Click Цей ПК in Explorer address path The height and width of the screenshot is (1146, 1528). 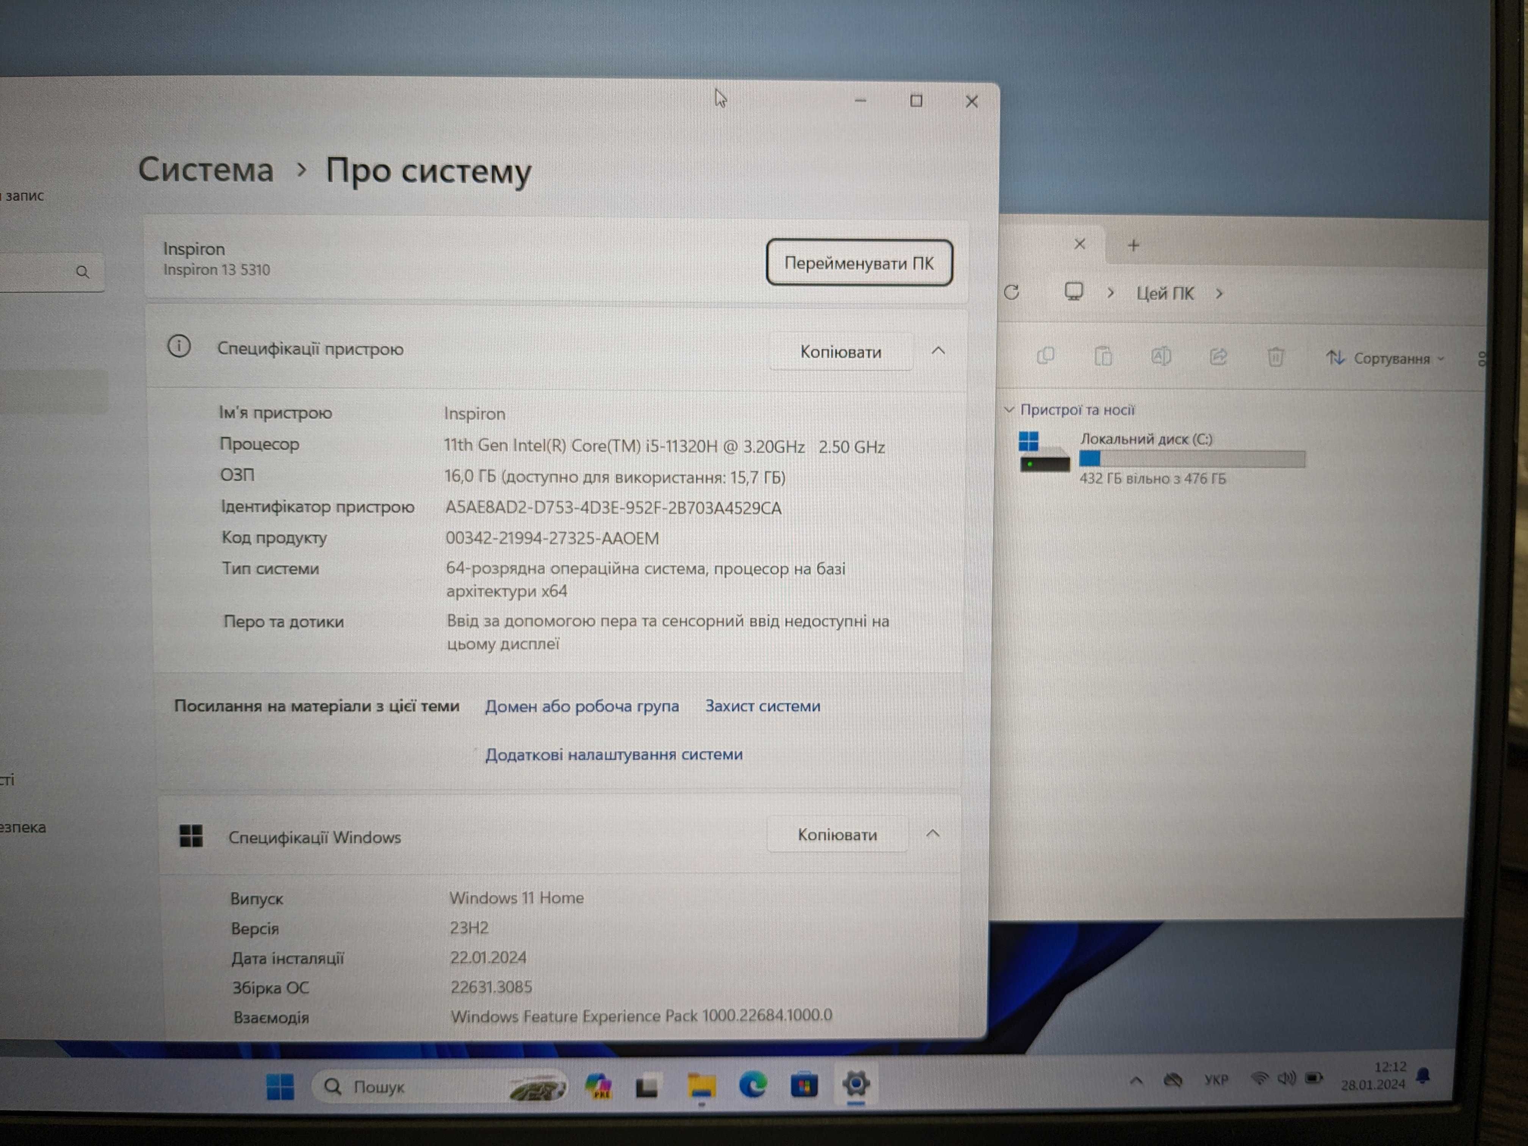pyautogui.click(x=1165, y=294)
